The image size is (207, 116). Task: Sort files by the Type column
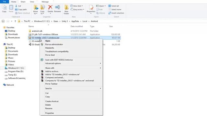(92, 26)
